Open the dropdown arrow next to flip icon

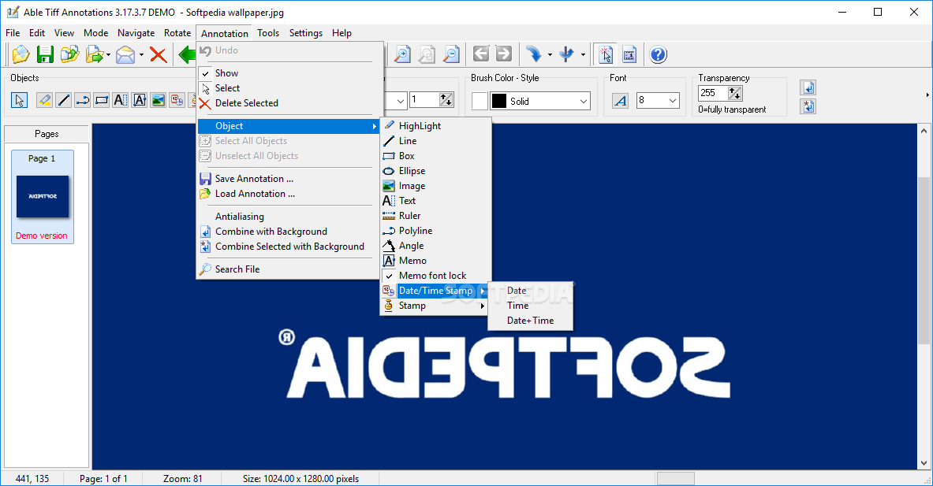(x=583, y=54)
